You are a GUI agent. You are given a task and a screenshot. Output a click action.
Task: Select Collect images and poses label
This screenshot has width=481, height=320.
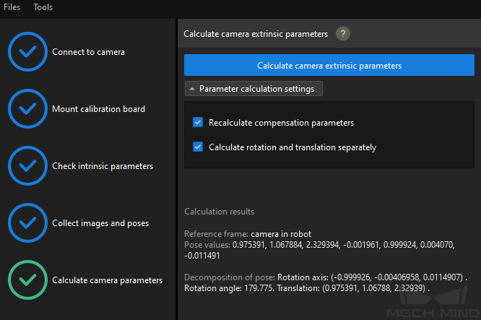pos(100,223)
